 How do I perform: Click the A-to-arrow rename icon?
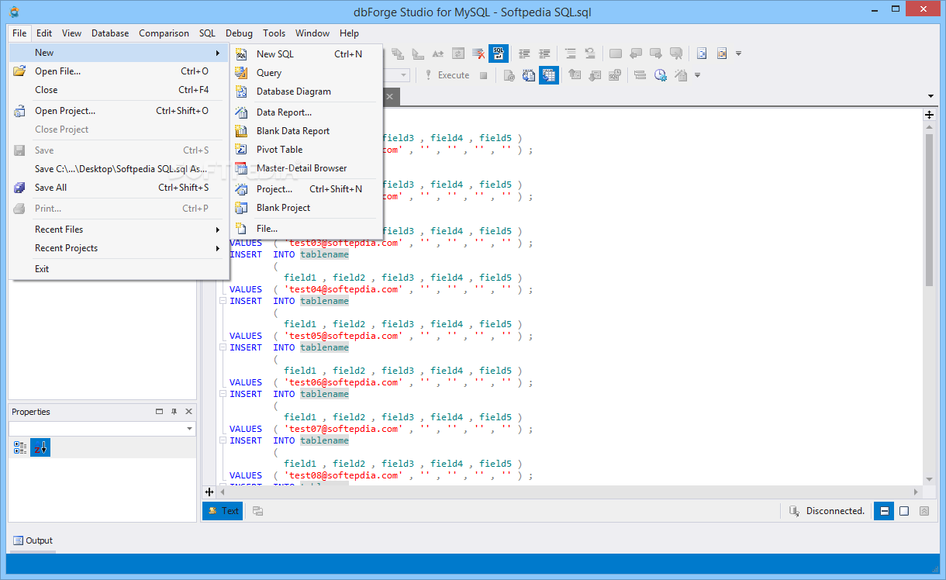[x=438, y=54]
